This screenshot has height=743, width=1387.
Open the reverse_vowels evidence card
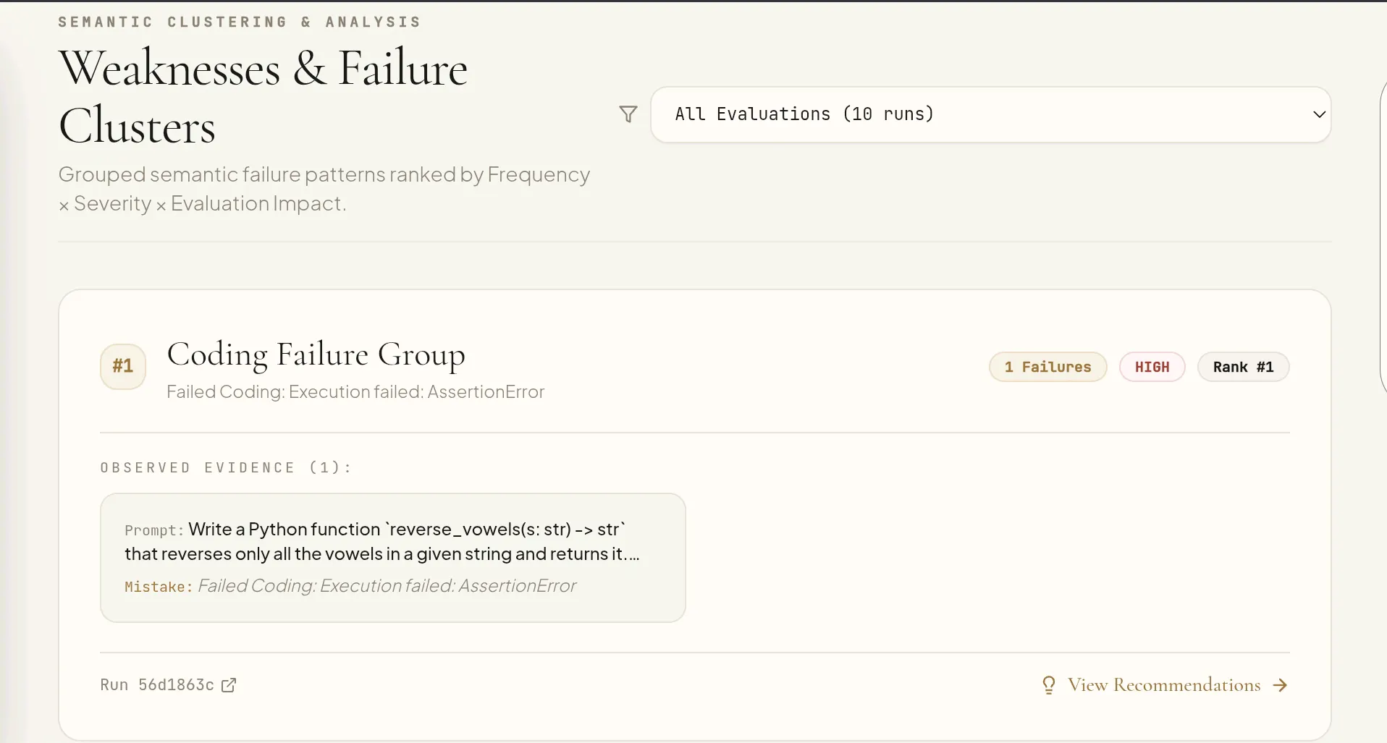tap(393, 558)
